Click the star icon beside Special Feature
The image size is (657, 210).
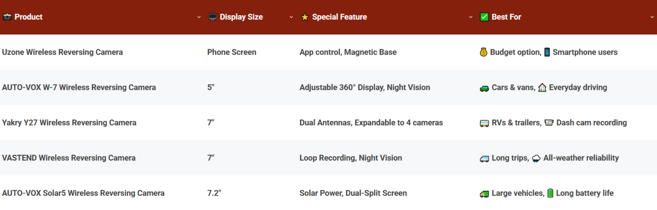click(305, 17)
